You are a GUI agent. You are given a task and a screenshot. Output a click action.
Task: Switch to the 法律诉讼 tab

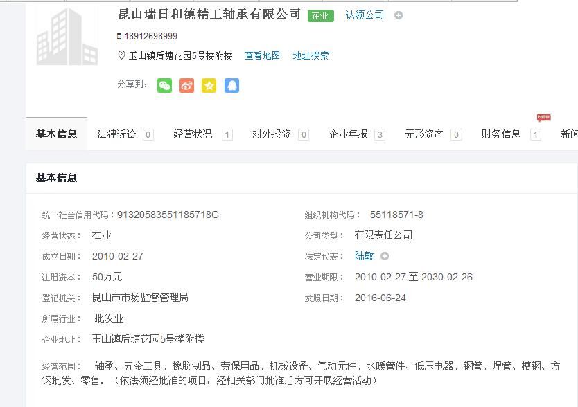pos(116,134)
